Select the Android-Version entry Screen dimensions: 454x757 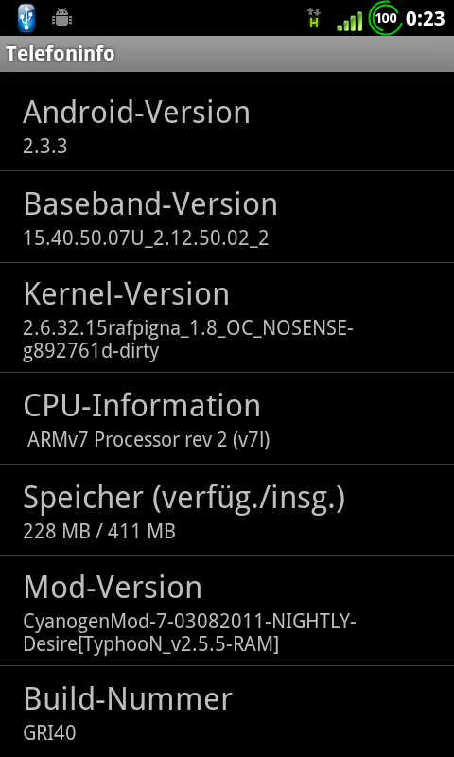tap(227, 125)
